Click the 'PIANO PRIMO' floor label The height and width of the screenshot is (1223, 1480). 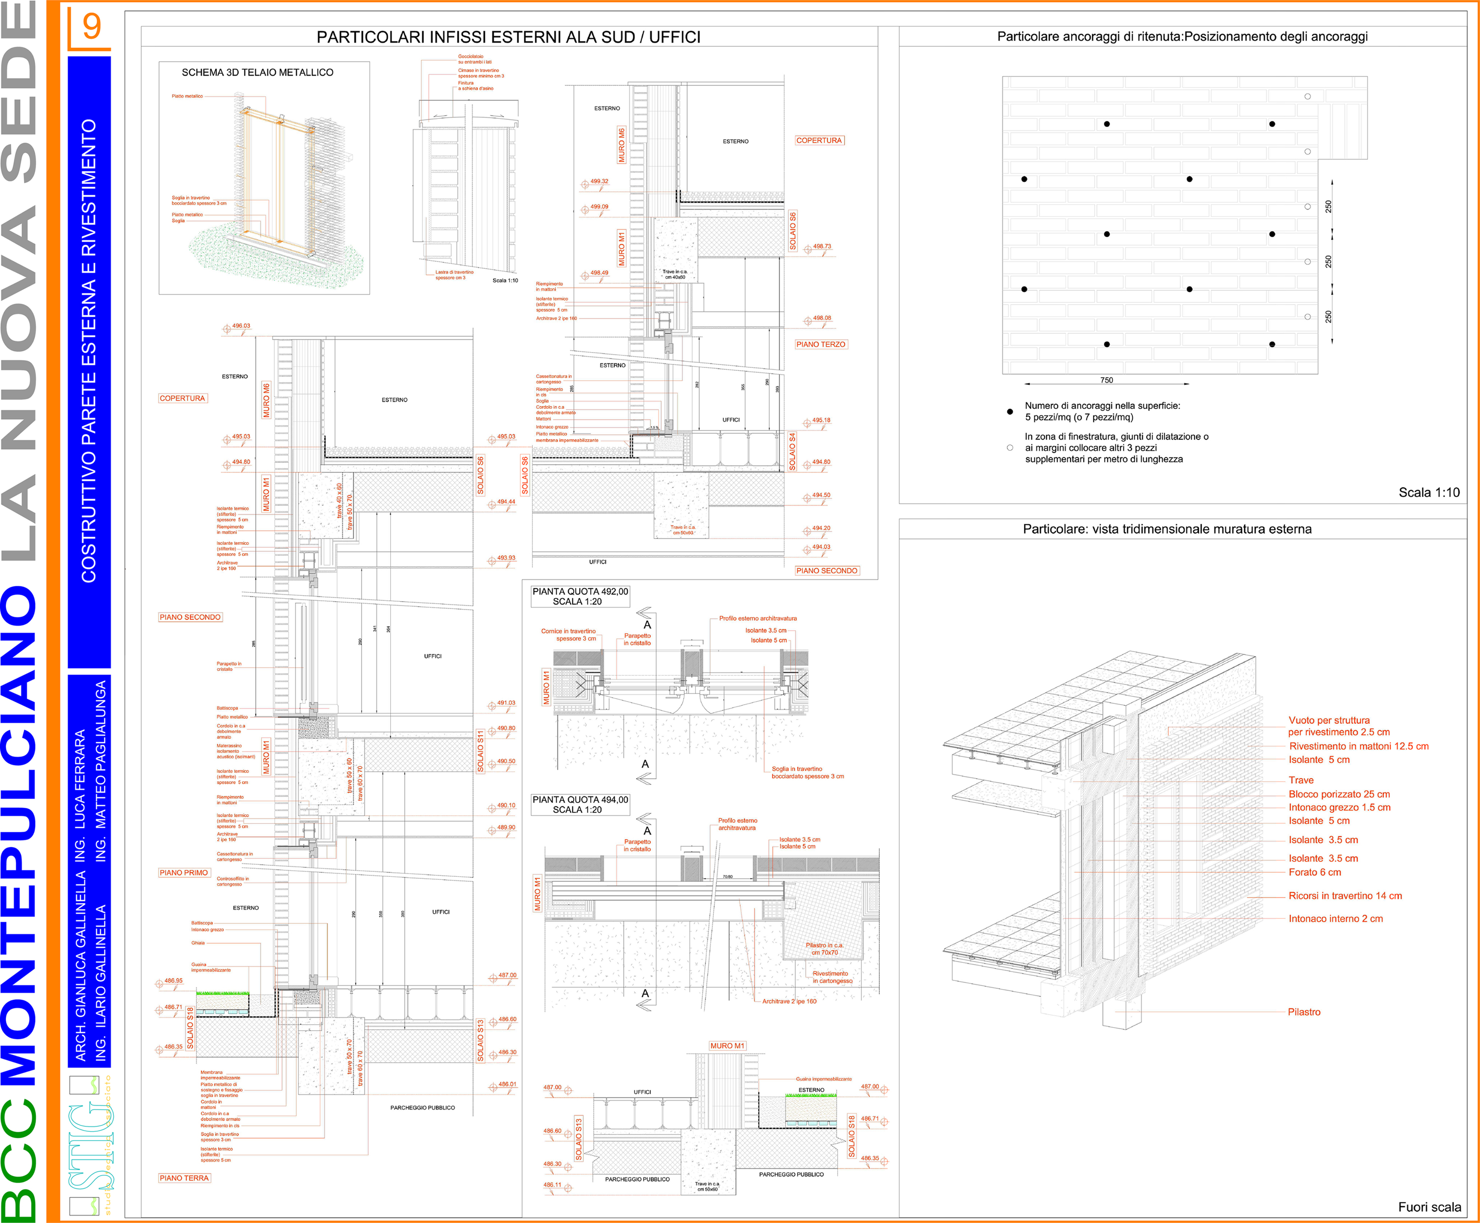184,873
